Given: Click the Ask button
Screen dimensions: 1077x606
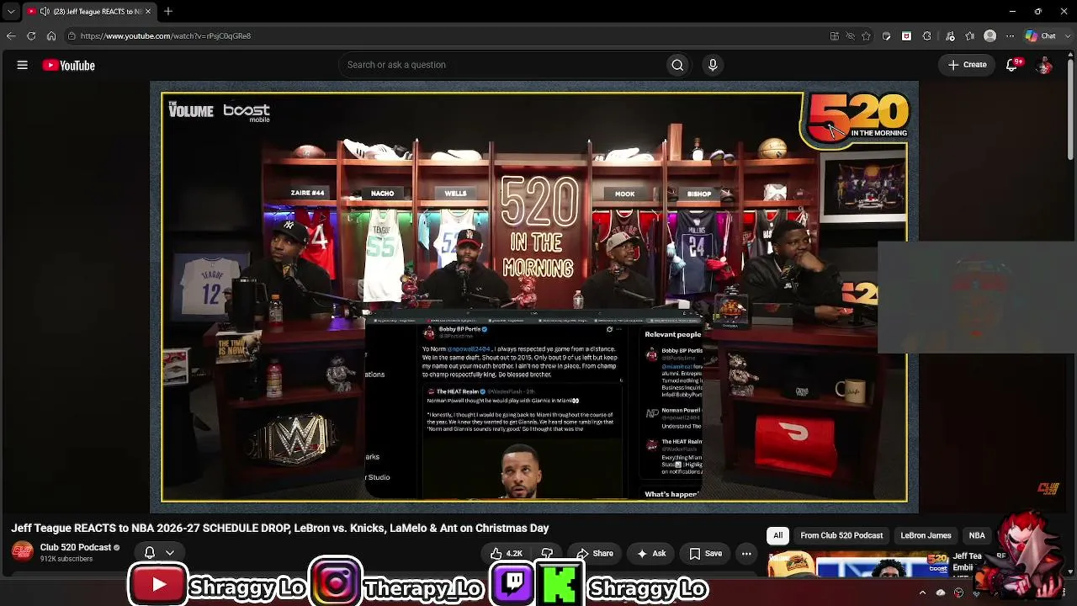Looking at the screenshot, I should (x=650, y=553).
